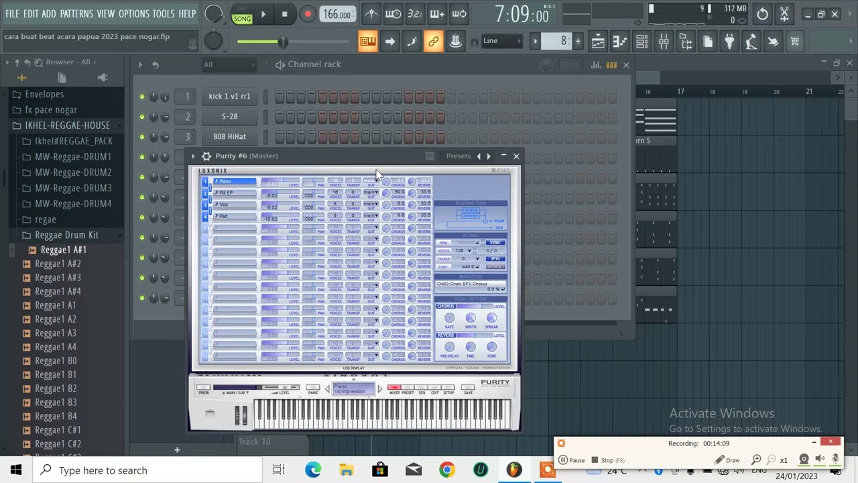Toggle the countdown before recording icon
This screenshot has width=858, height=483.
[x=415, y=14]
